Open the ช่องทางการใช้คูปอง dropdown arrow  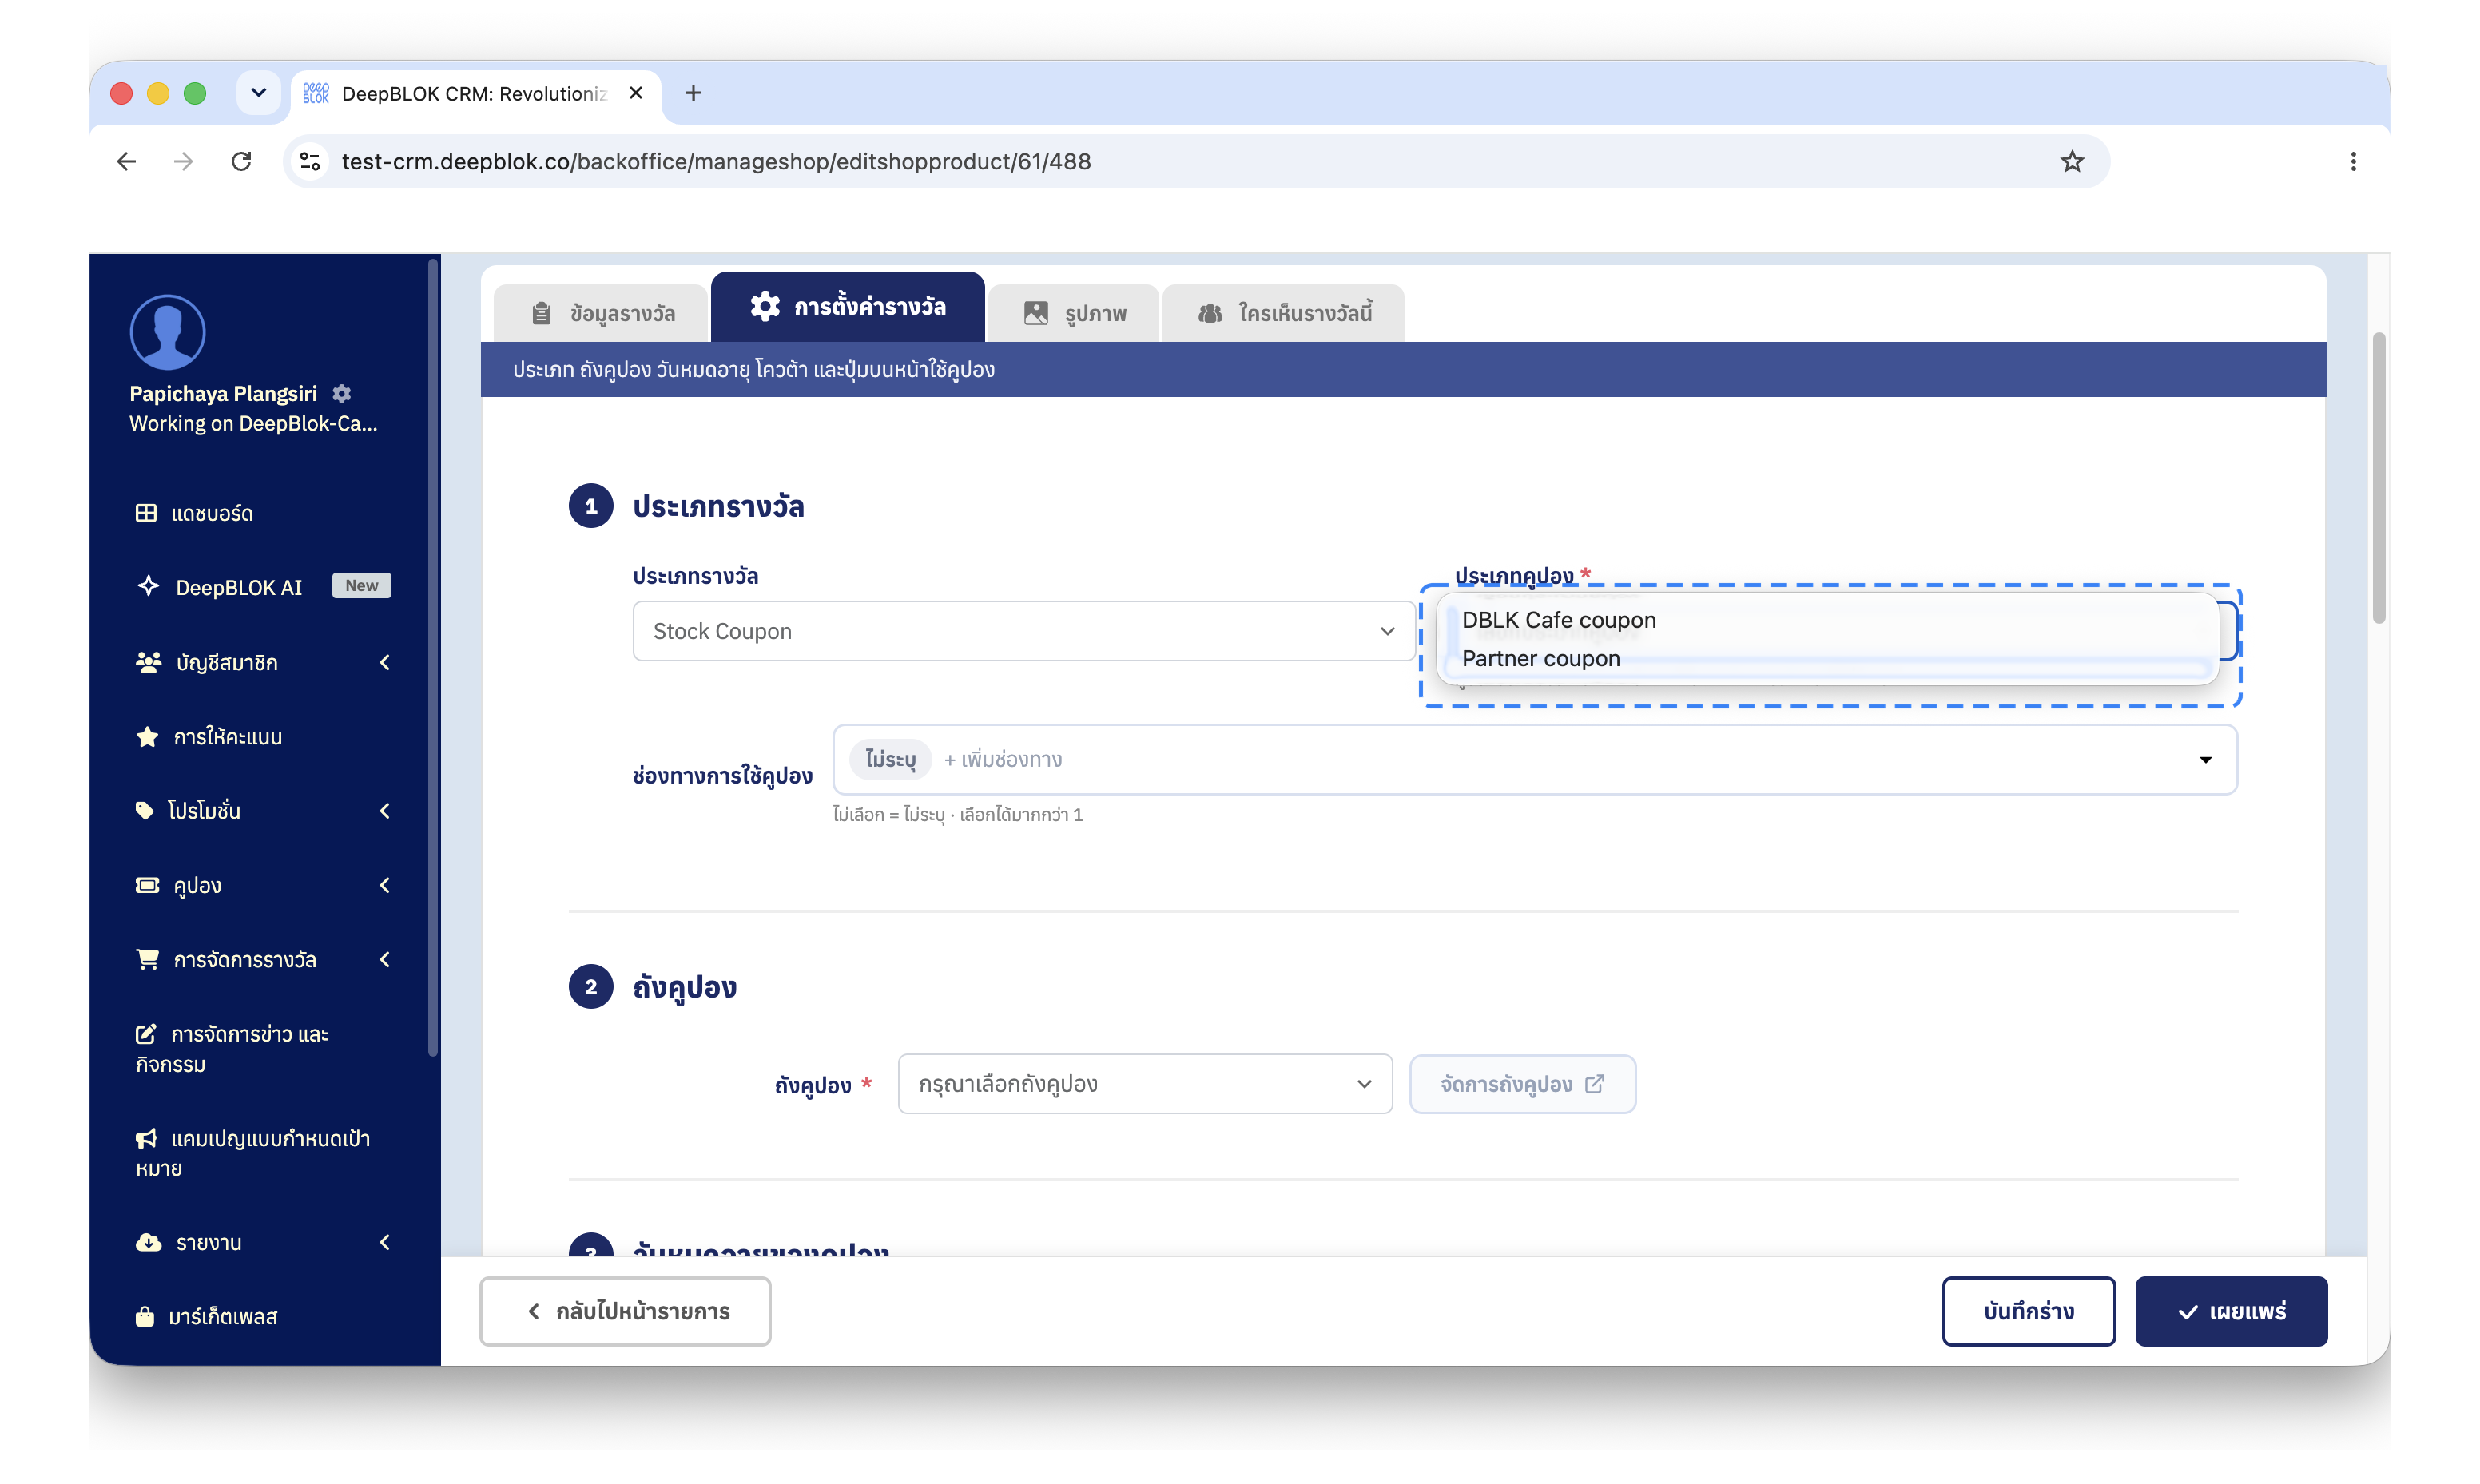(2205, 760)
